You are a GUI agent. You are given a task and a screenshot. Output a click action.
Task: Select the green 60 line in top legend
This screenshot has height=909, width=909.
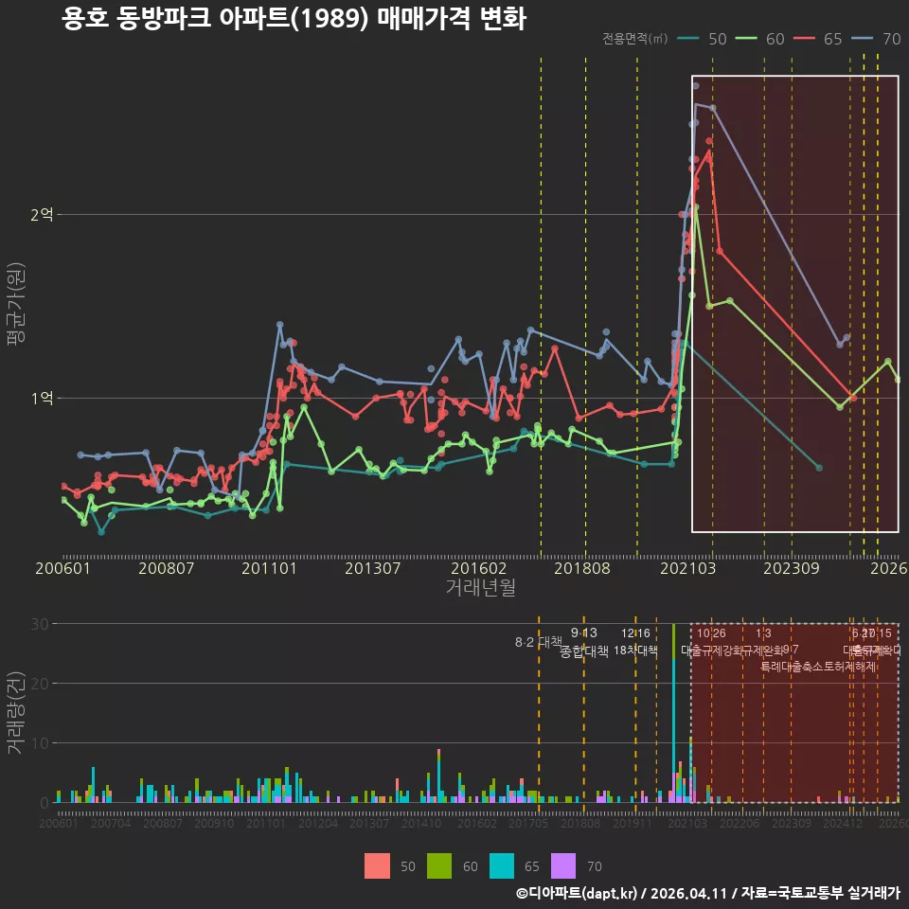tap(746, 39)
